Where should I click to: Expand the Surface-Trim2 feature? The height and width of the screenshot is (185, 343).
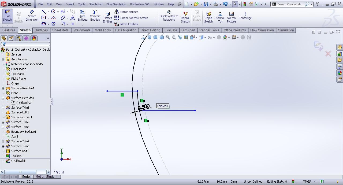coord(3,122)
